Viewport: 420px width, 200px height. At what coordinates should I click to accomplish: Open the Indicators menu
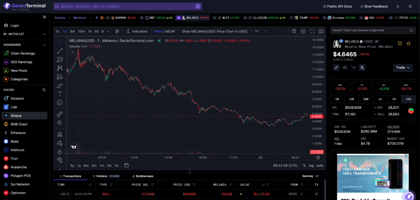[137, 31]
